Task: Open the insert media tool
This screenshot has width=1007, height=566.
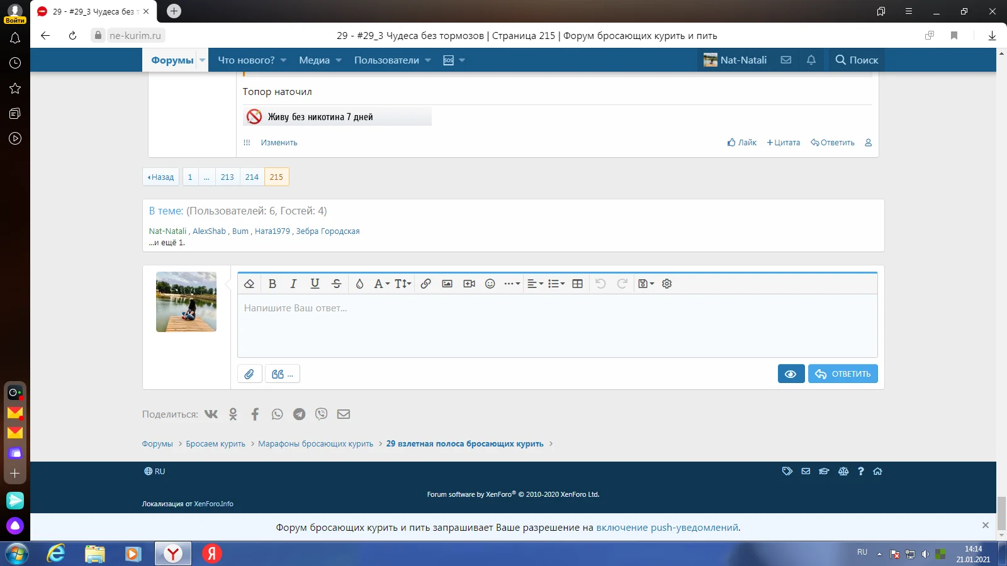Action: coord(469,284)
